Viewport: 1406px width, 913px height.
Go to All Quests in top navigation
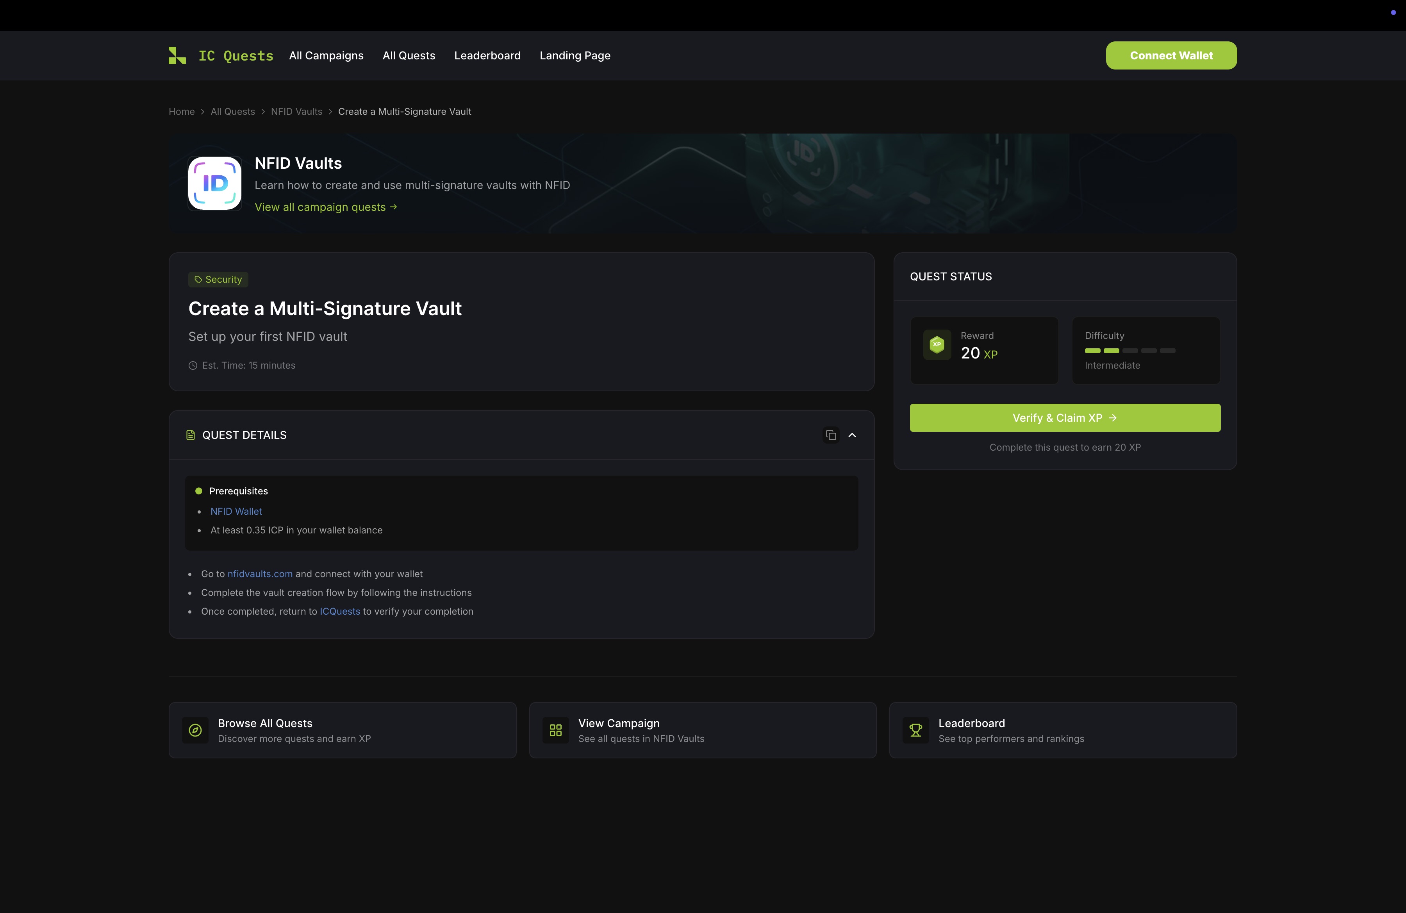[409, 55]
